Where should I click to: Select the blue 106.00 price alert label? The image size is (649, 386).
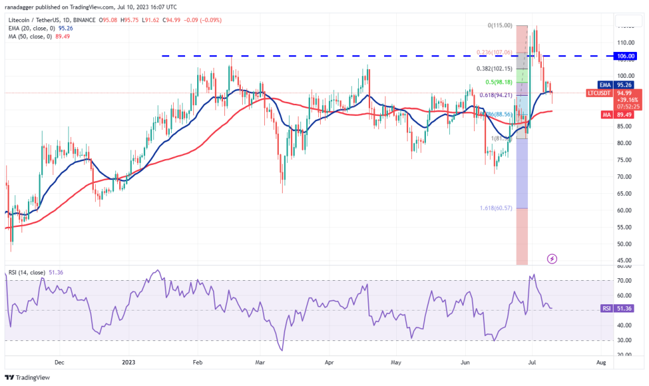(x=626, y=56)
